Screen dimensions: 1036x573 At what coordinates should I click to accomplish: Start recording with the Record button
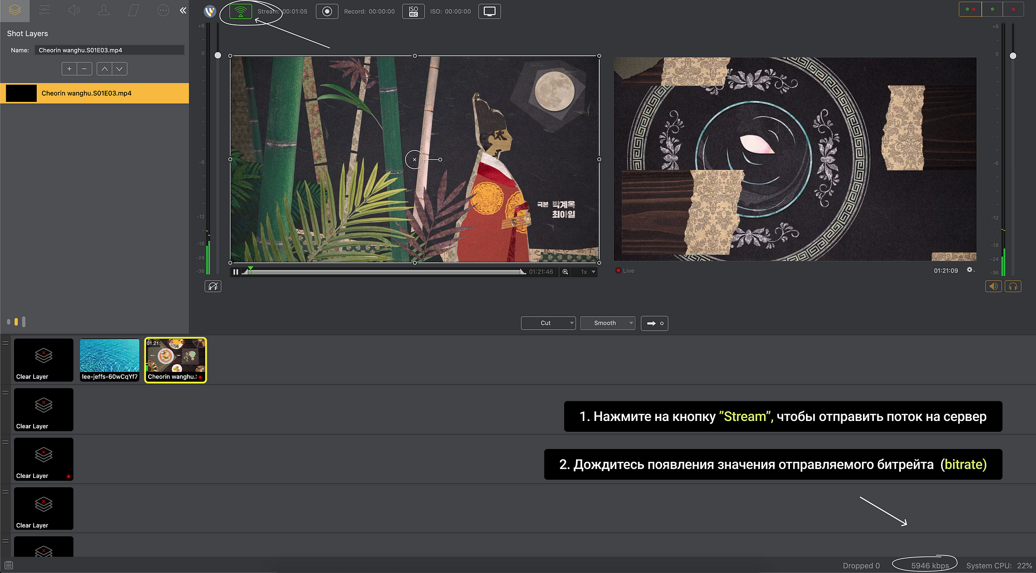pyautogui.click(x=327, y=11)
